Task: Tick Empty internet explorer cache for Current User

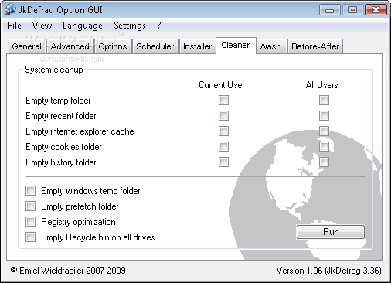Action: [x=223, y=131]
